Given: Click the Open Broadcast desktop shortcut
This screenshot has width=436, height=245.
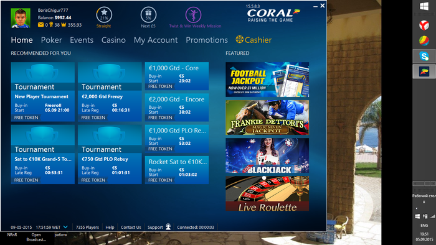Looking at the screenshot, I should (x=36, y=237).
